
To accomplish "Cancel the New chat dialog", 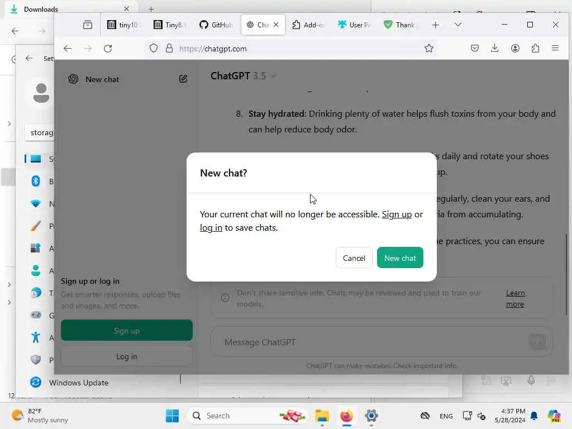I will coord(354,258).
